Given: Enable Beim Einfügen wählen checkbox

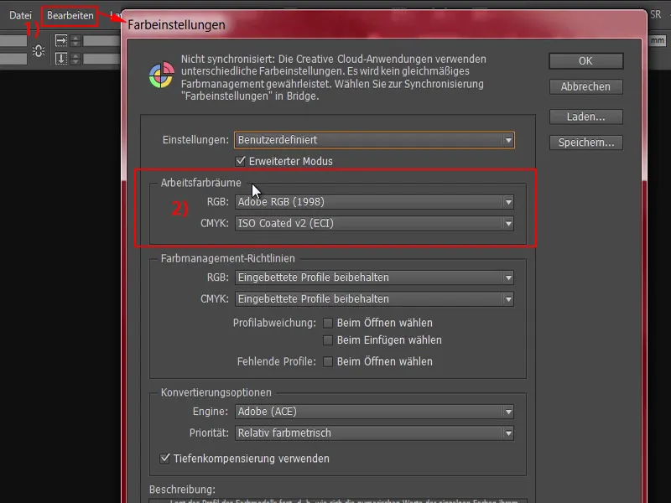Looking at the screenshot, I should tap(328, 340).
